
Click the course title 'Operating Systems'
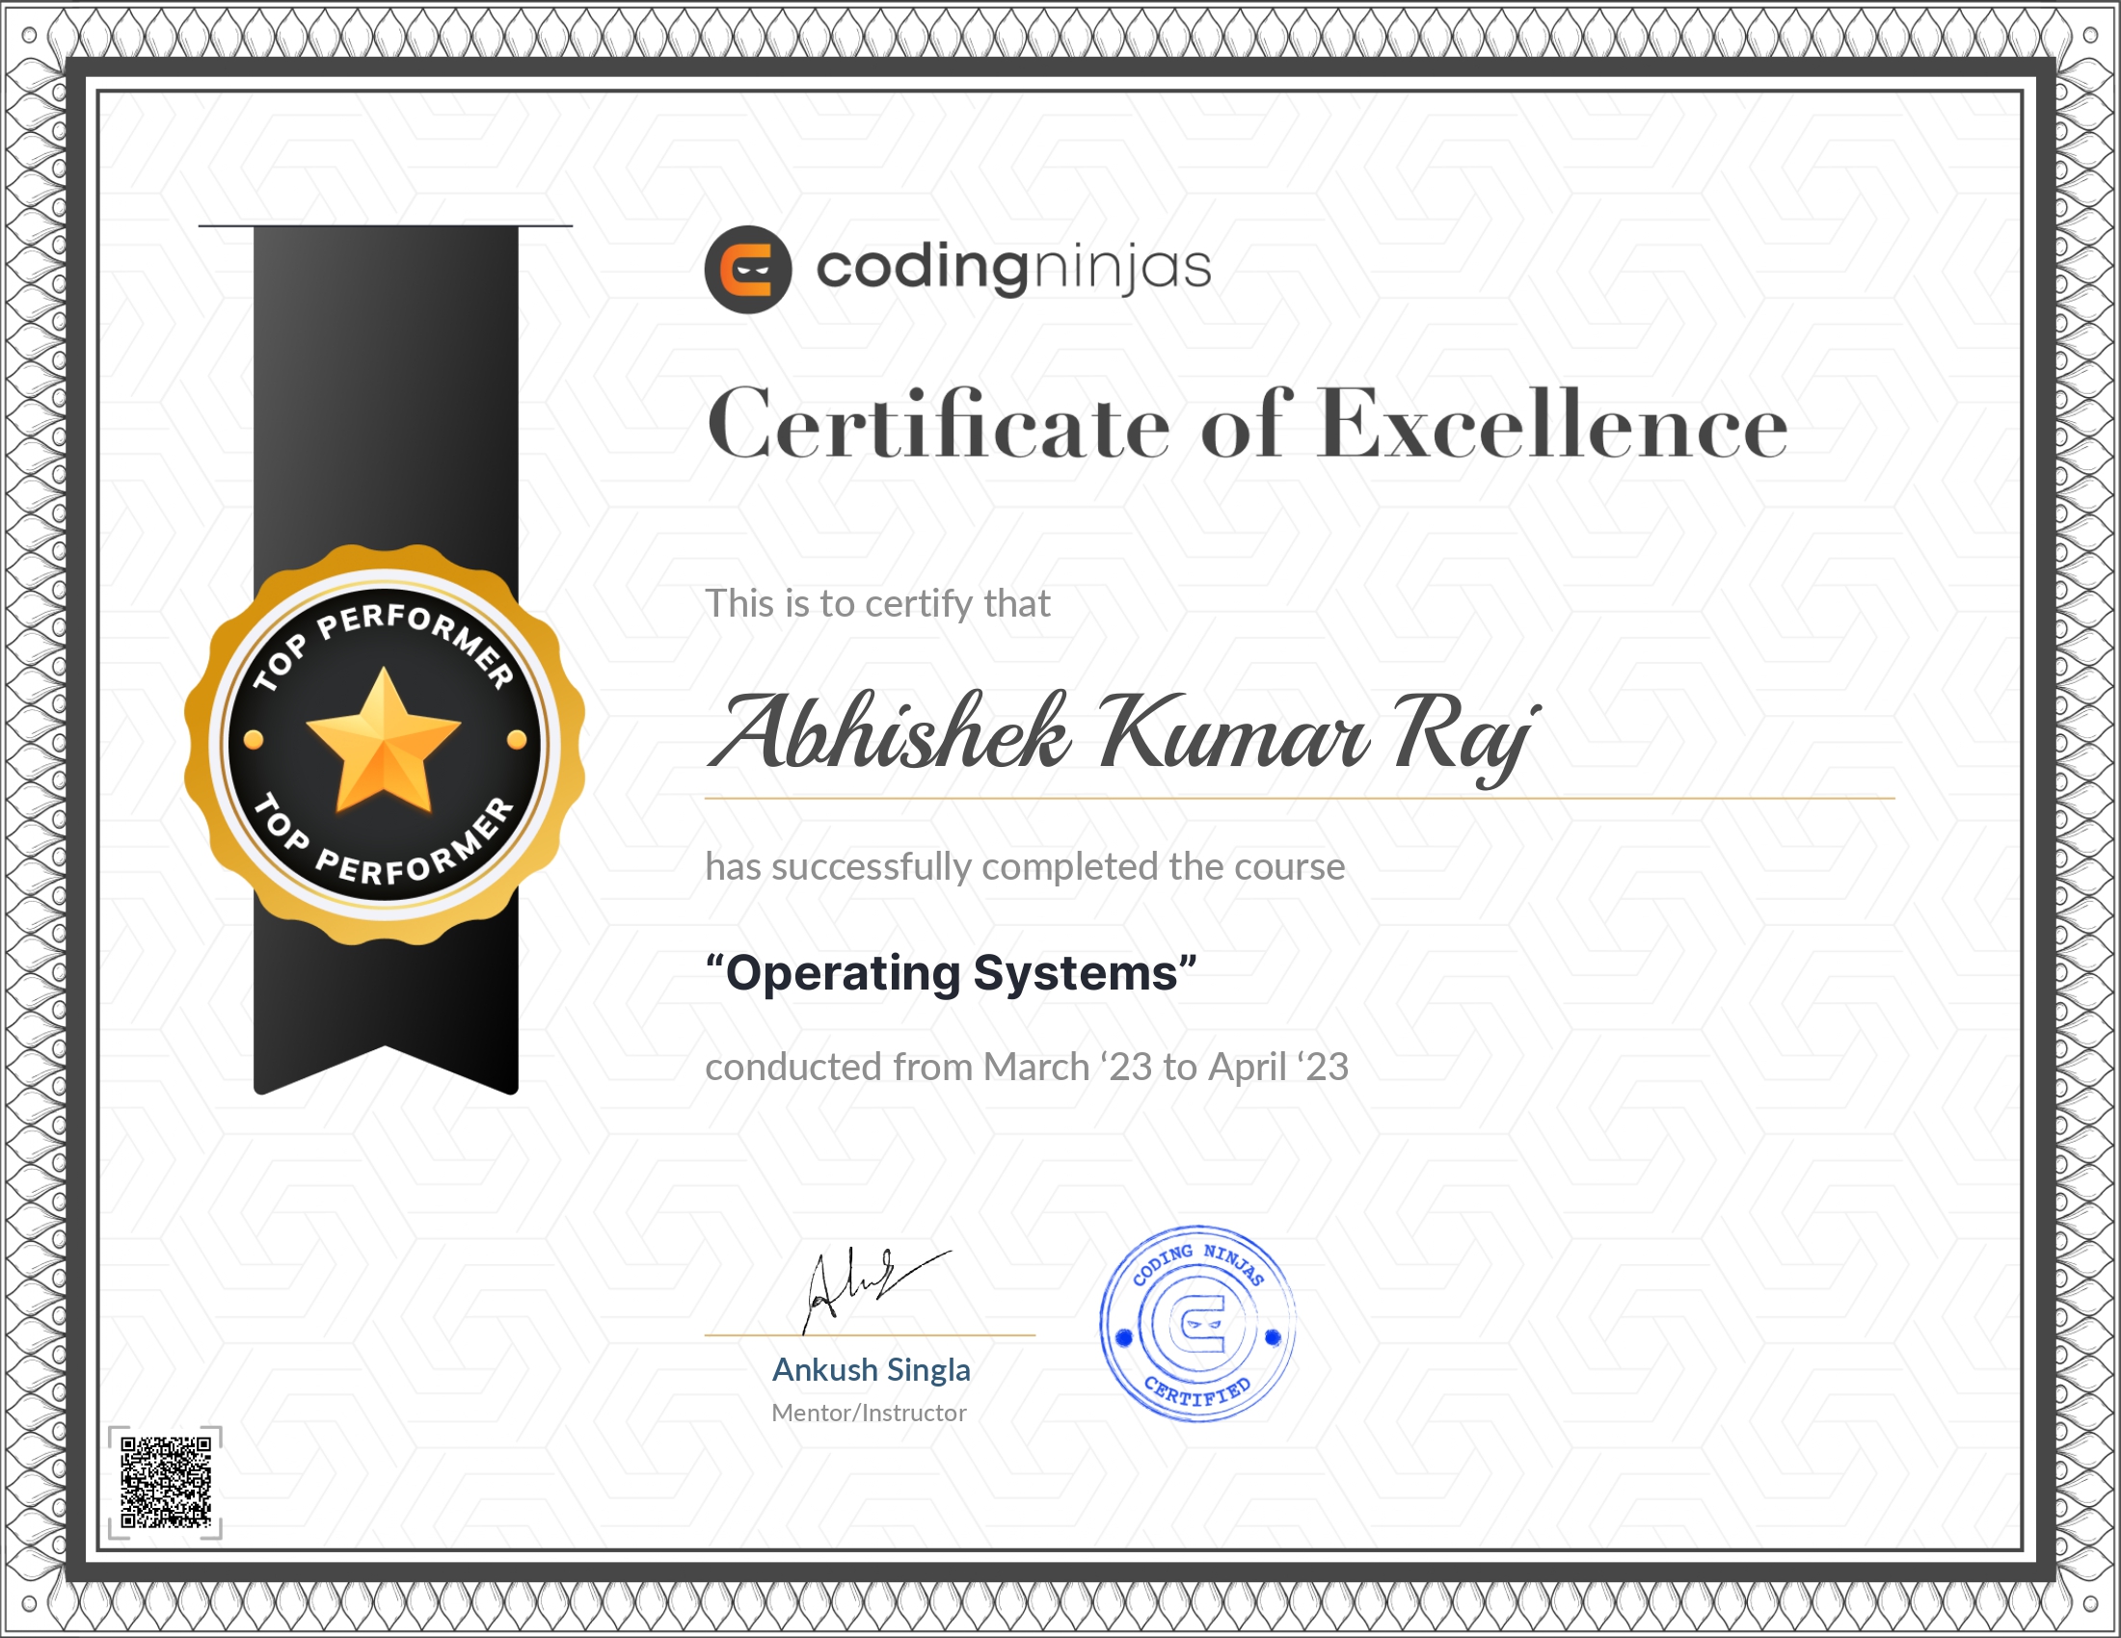[951, 973]
